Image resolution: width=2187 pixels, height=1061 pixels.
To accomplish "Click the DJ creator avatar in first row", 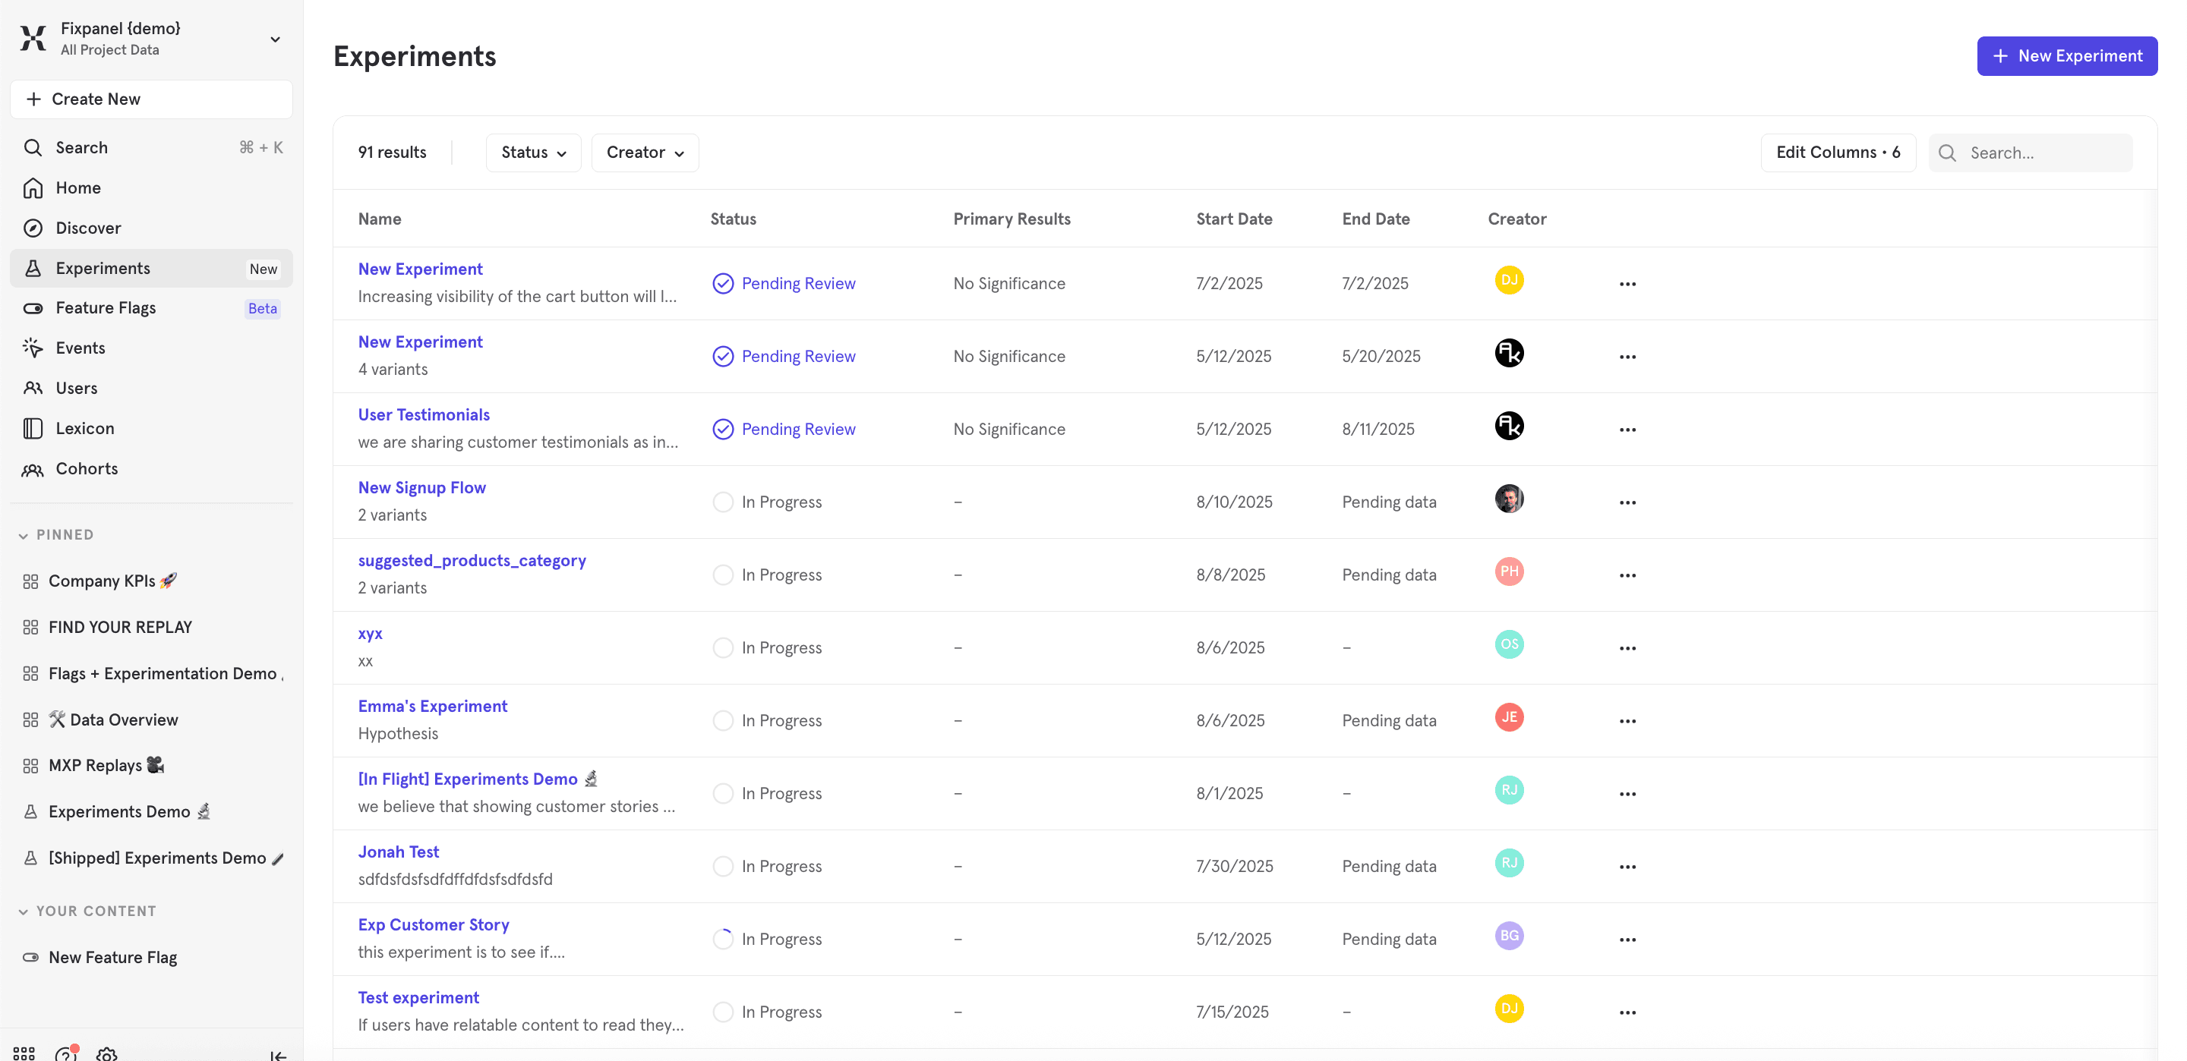I will point(1509,280).
